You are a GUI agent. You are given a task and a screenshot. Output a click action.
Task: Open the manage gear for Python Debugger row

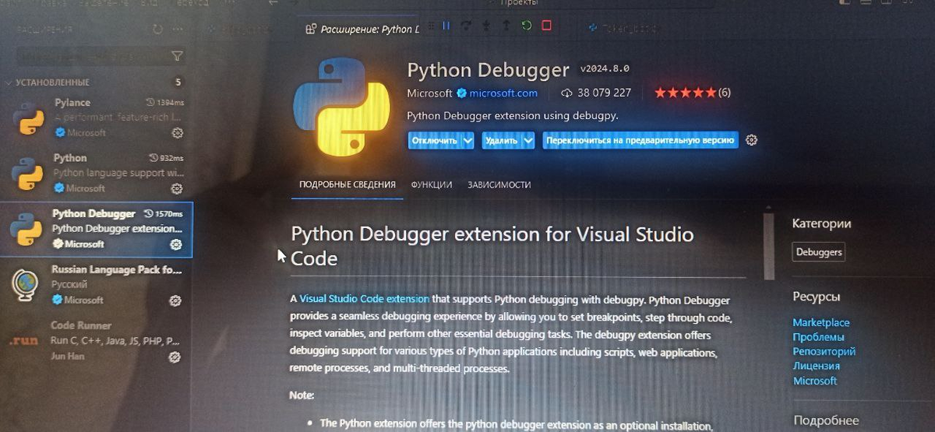tap(176, 244)
